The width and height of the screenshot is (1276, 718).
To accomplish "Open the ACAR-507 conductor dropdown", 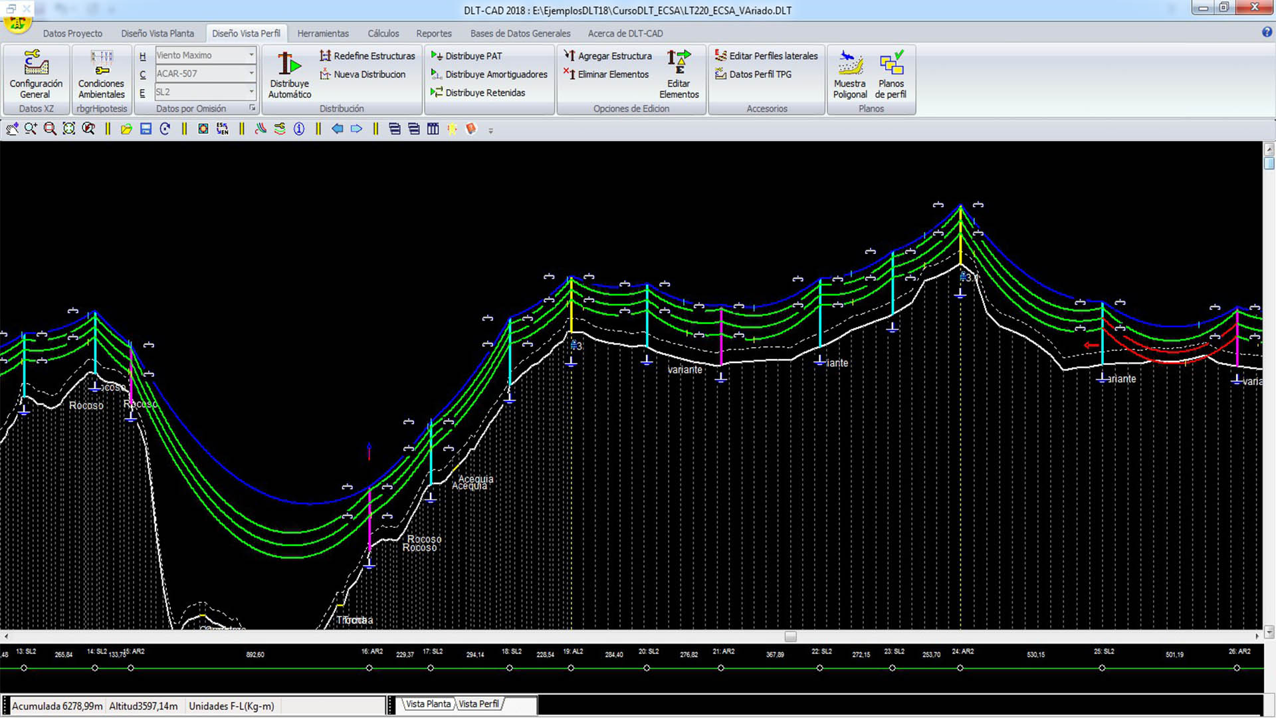I will 251,73.
